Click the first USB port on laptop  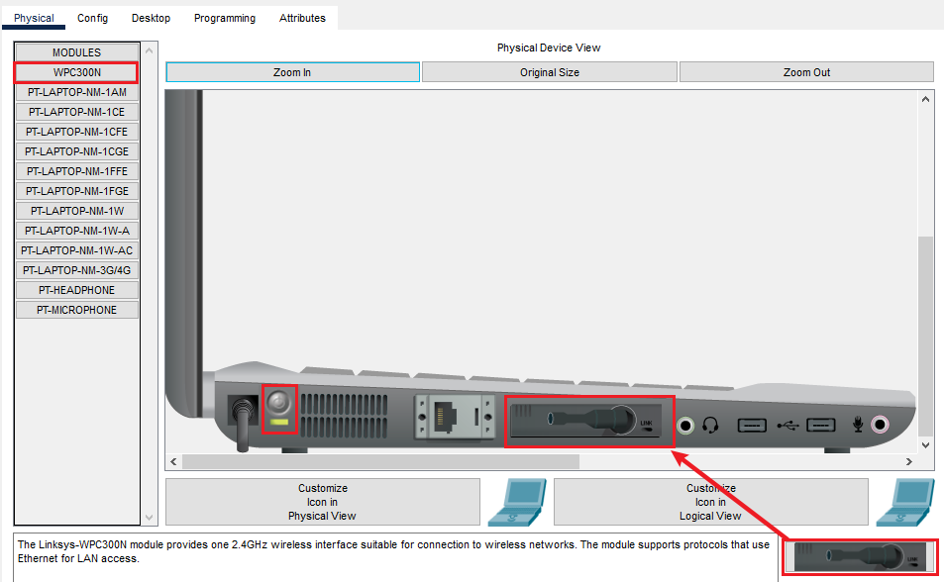[x=752, y=426]
